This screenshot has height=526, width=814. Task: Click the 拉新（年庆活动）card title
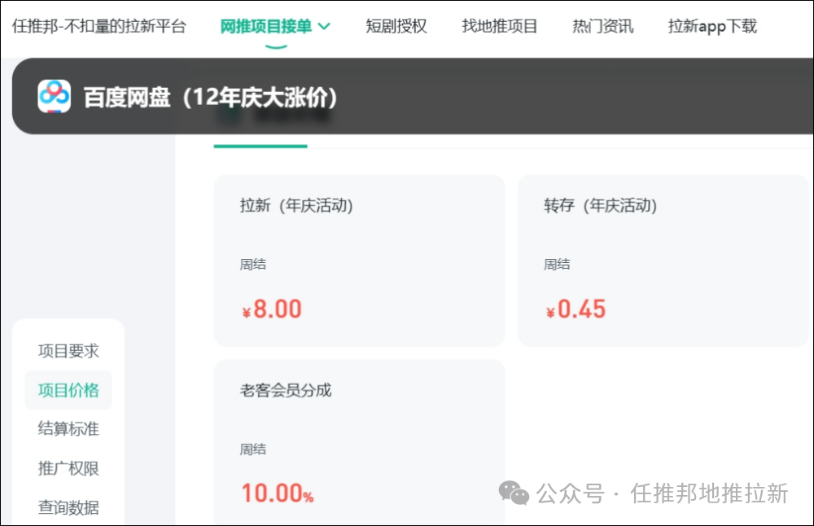pos(296,206)
